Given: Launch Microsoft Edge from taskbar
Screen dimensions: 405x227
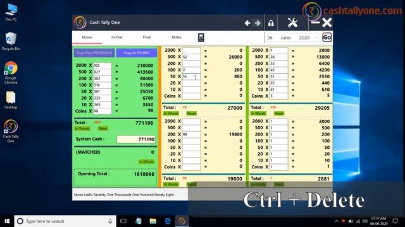Looking at the screenshot, I should click(x=168, y=221).
